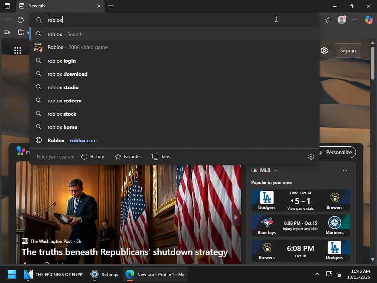Filter search by Favorites
The width and height of the screenshot is (377, 283).
(128, 157)
